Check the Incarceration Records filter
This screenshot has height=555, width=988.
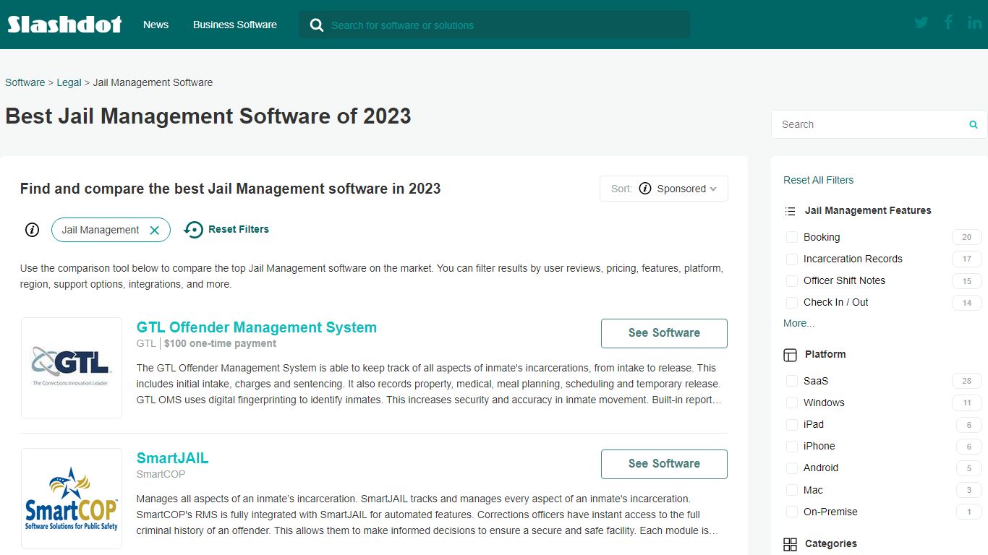tap(792, 259)
